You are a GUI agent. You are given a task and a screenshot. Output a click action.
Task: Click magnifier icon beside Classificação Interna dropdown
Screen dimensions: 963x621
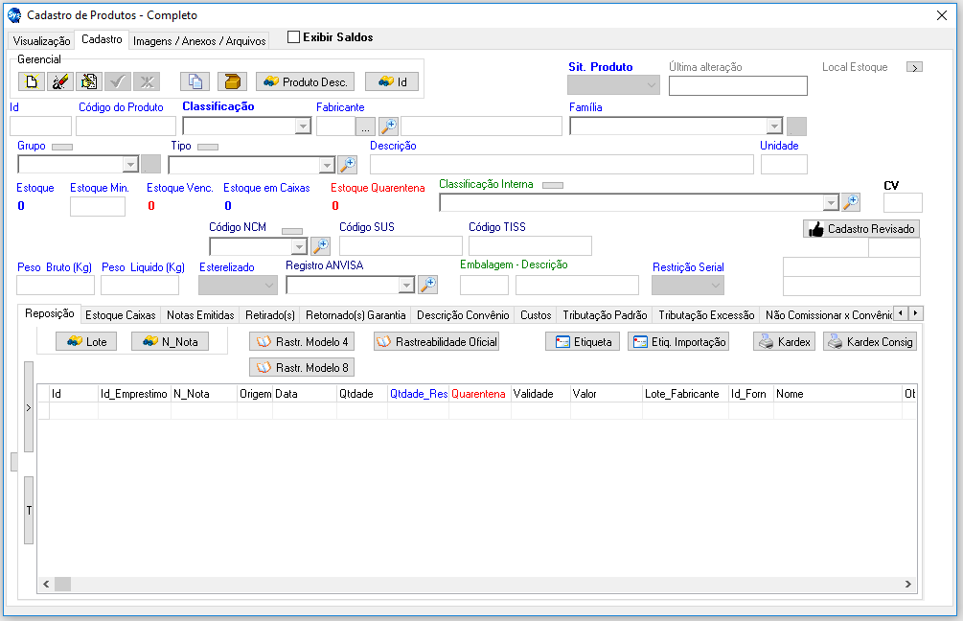pos(850,202)
